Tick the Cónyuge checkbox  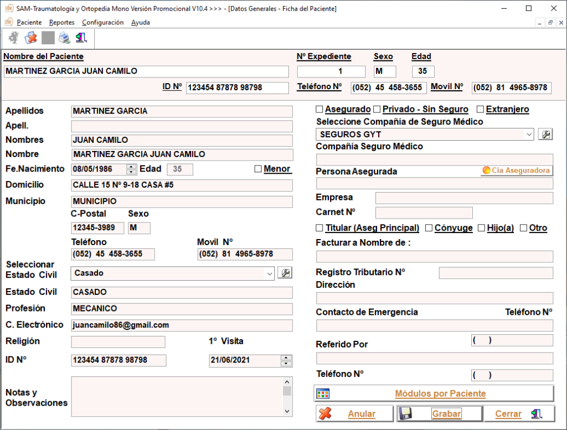pos(429,228)
